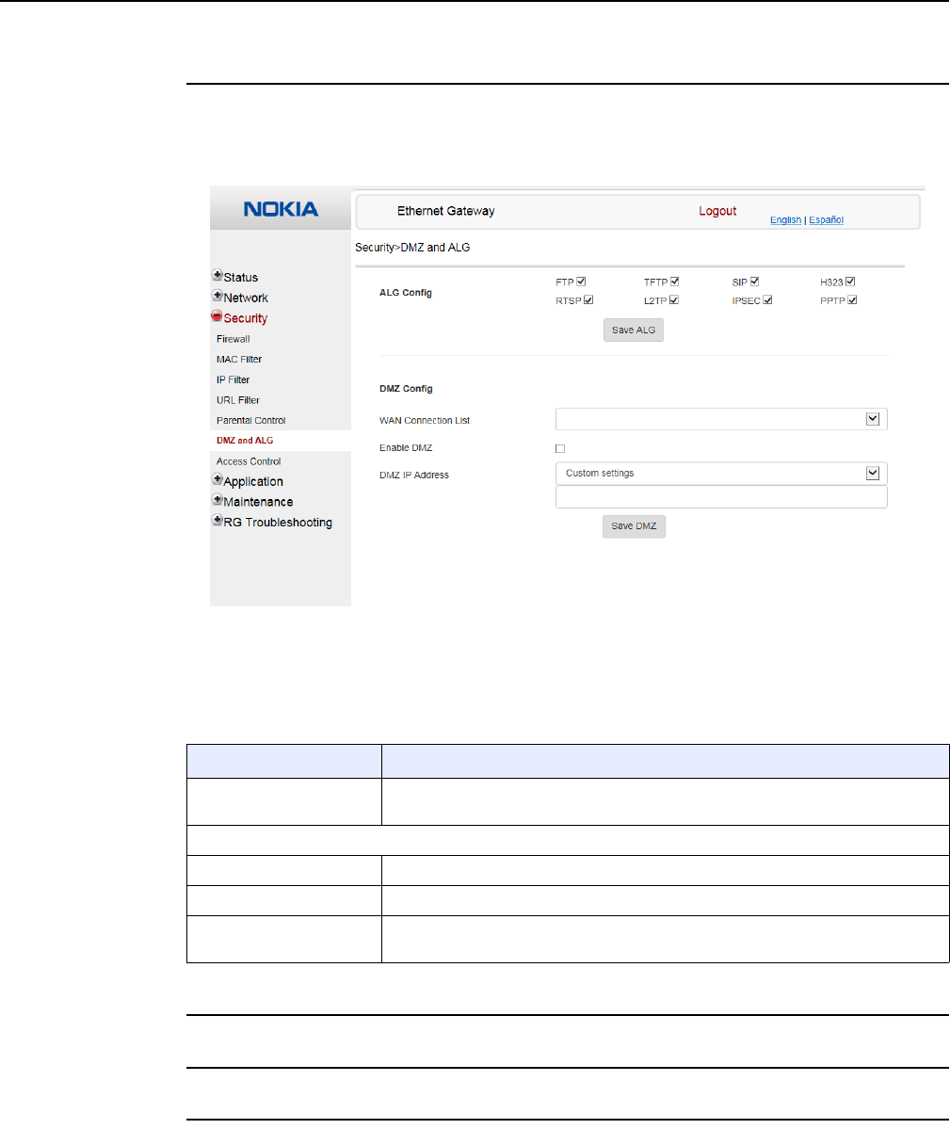Click the Save ALG button
Image resolution: width=950 pixels, height=1129 pixels.
[634, 331]
